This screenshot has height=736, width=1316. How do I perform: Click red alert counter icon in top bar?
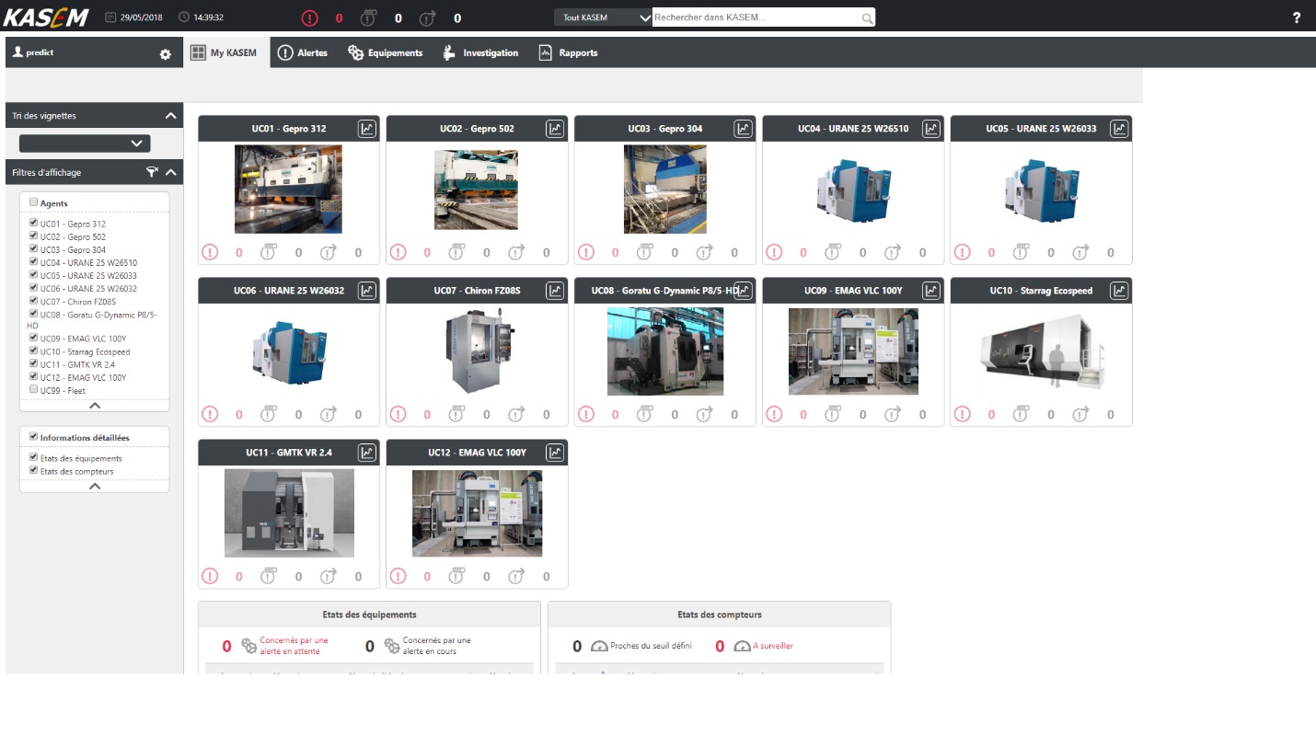[310, 17]
